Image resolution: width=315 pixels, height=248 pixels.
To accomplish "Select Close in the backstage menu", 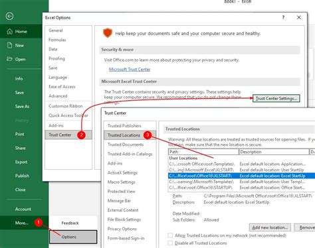I will (20, 190).
